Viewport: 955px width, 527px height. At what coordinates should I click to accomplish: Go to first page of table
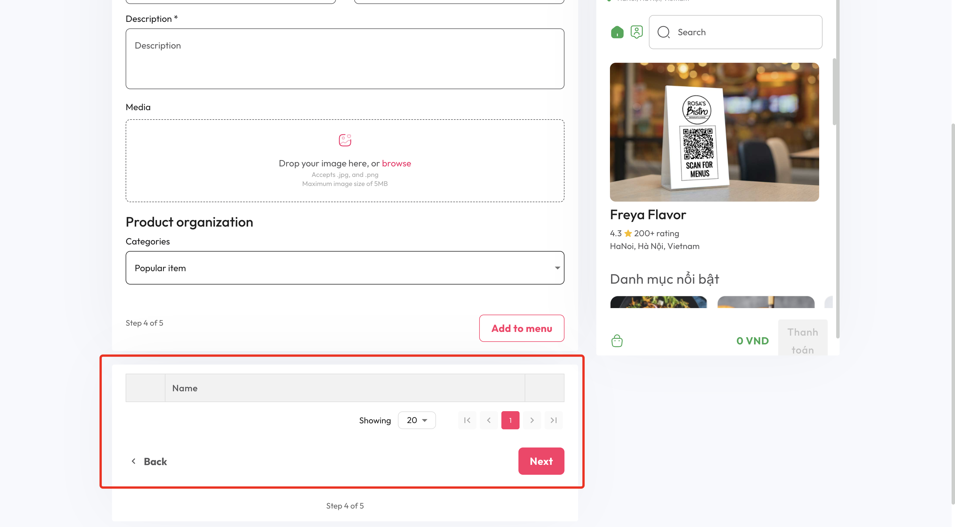click(467, 420)
